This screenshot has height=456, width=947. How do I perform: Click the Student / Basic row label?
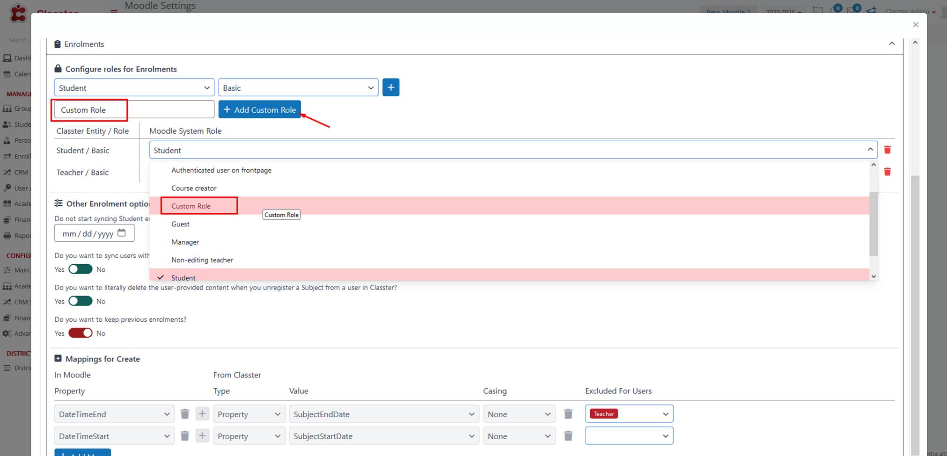click(x=83, y=150)
